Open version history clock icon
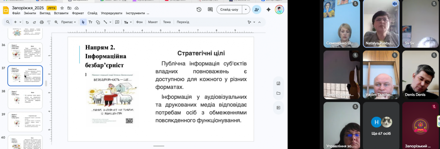The width and height of the screenshot is (440, 149). [x=199, y=10]
